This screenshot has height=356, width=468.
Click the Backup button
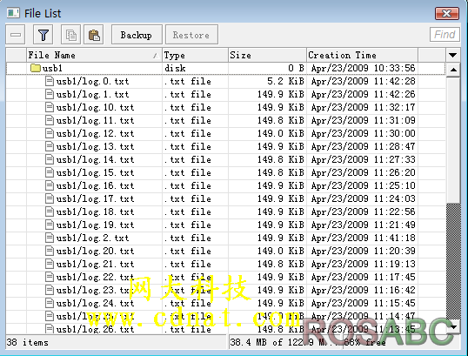click(137, 35)
